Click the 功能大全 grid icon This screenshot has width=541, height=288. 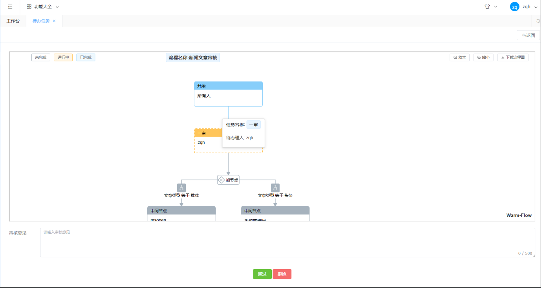(29, 7)
